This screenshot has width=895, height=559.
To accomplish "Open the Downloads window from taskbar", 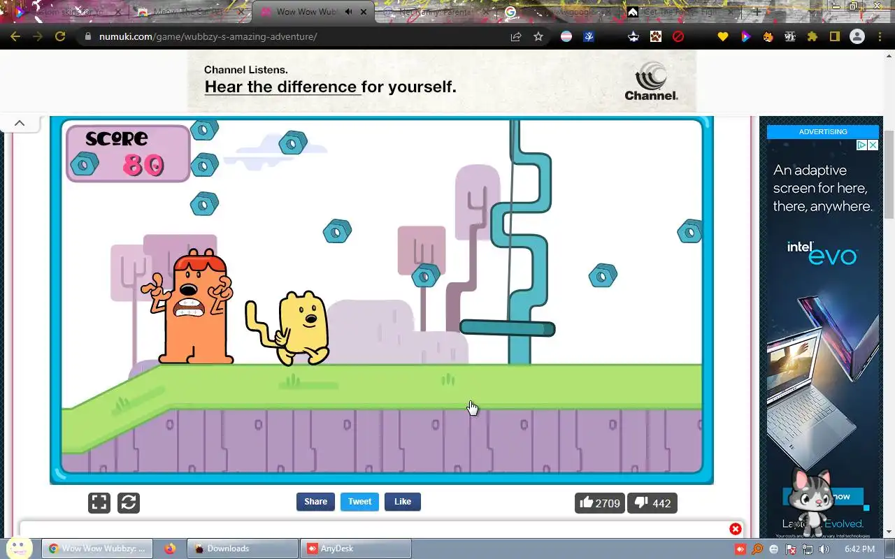I will pyautogui.click(x=243, y=549).
